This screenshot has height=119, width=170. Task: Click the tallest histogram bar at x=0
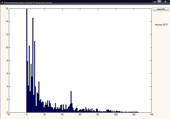click(27, 55)
